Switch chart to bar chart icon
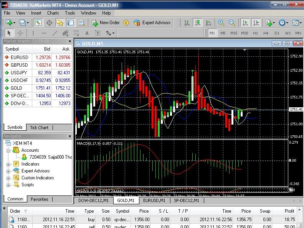 pyautogui.click(x=187, y=23)
